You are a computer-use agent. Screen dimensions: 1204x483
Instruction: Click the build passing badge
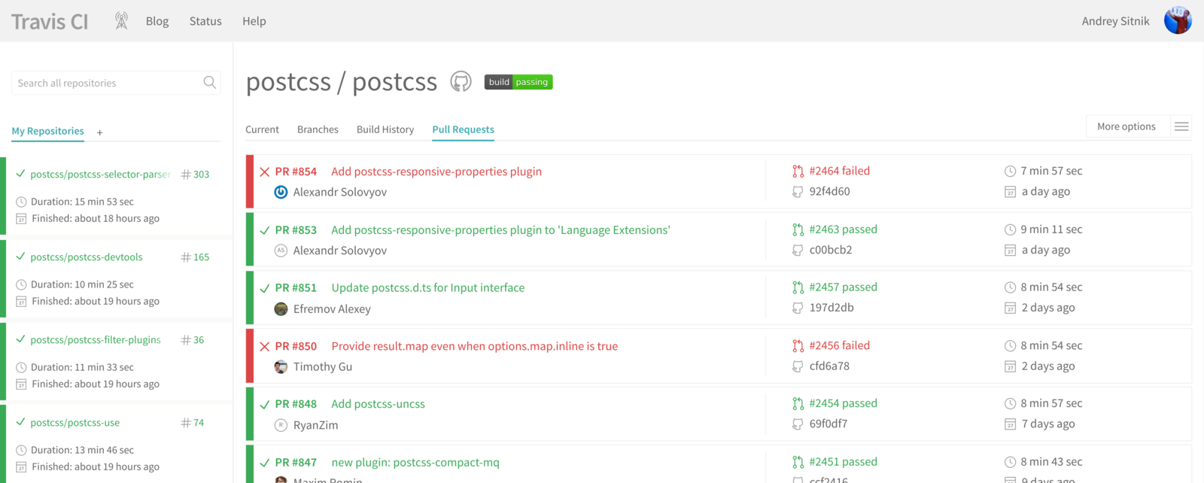click(x=518, y=82)
